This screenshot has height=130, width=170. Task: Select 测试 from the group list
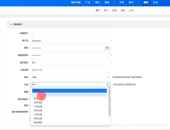[69, 98]
